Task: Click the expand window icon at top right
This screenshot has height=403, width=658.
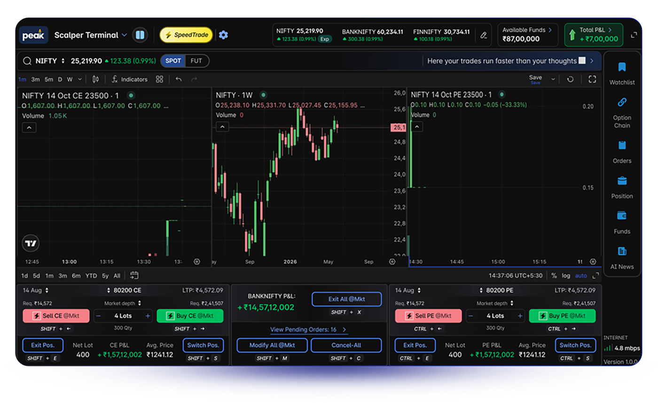Action: [x=634, y=35]
